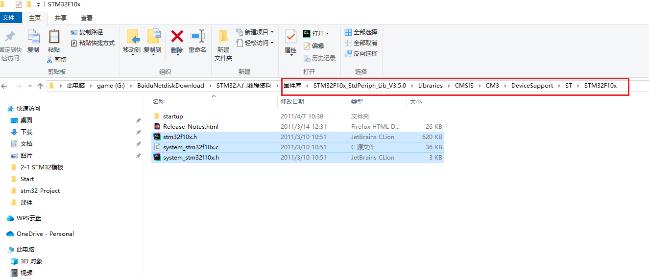Click STM32F10x_StdPeriph_Lib_V3.5.0 breadcrumb
The height and width of the screenshot is (279, 649).
point(360,86)
